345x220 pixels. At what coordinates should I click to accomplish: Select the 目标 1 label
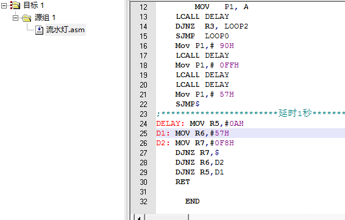[34, 5]
